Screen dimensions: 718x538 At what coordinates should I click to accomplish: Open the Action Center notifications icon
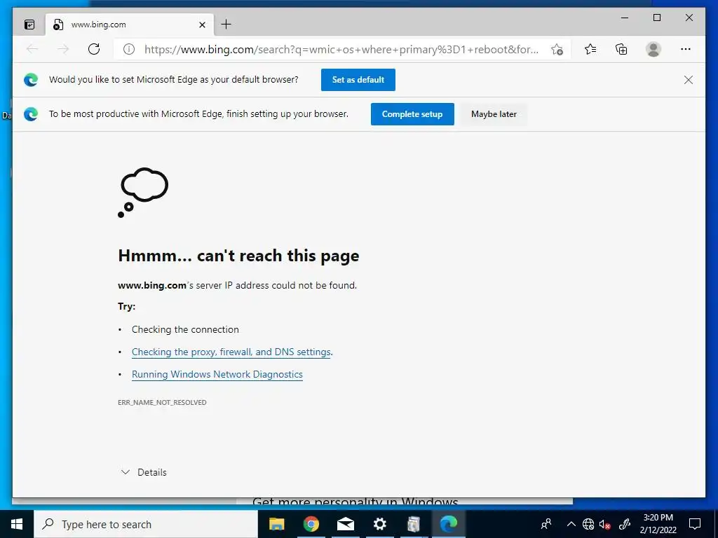click(x=695, y=524)
